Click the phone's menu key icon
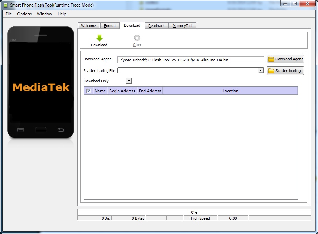Screen dimensions: 318x234 [x=21, y=130]
